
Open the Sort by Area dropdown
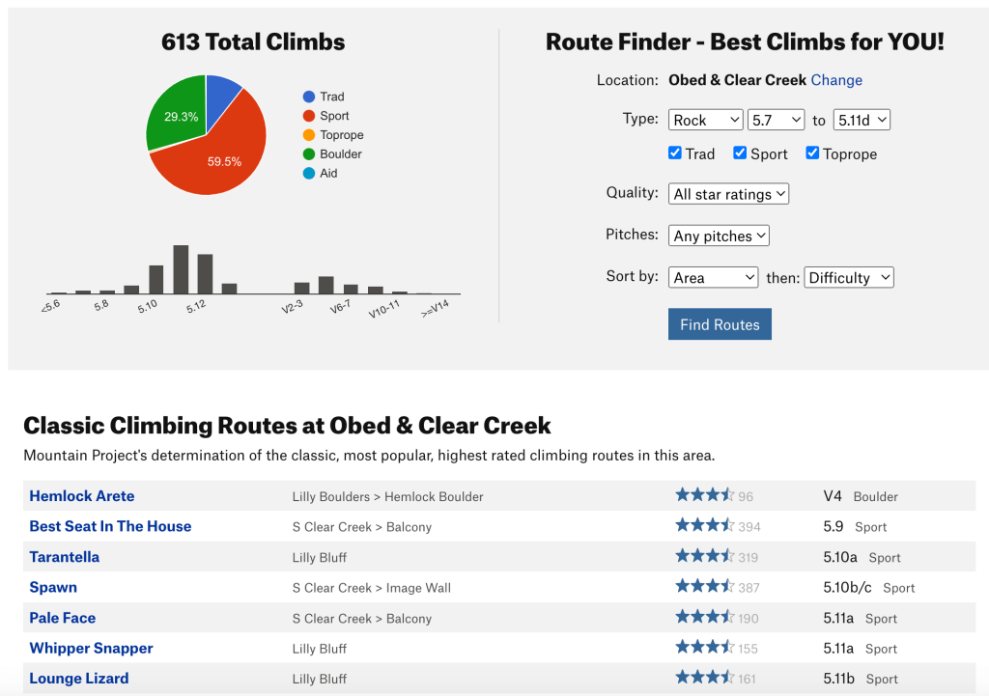pos(713,278)
